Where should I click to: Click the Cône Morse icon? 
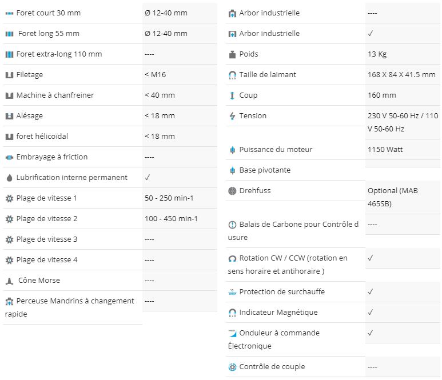[x=9, y=281]
